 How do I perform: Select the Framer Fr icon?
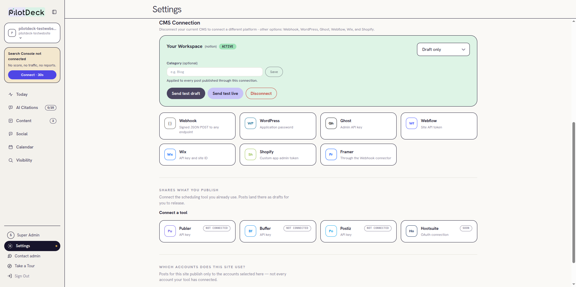(331, 154)
